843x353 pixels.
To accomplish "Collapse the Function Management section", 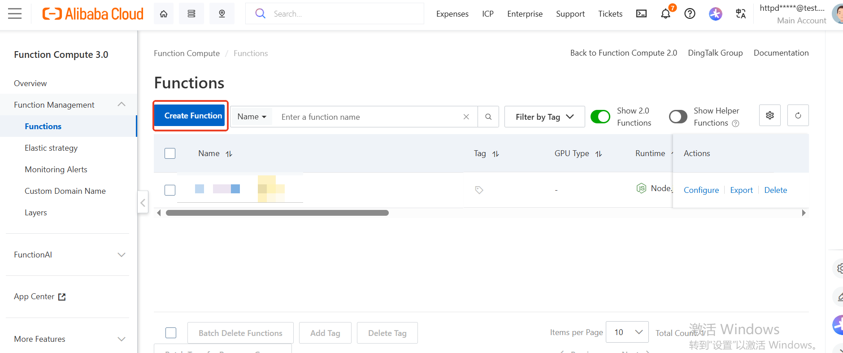I will 121,105.
